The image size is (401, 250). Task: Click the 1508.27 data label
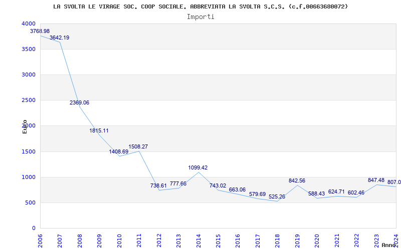138,147
